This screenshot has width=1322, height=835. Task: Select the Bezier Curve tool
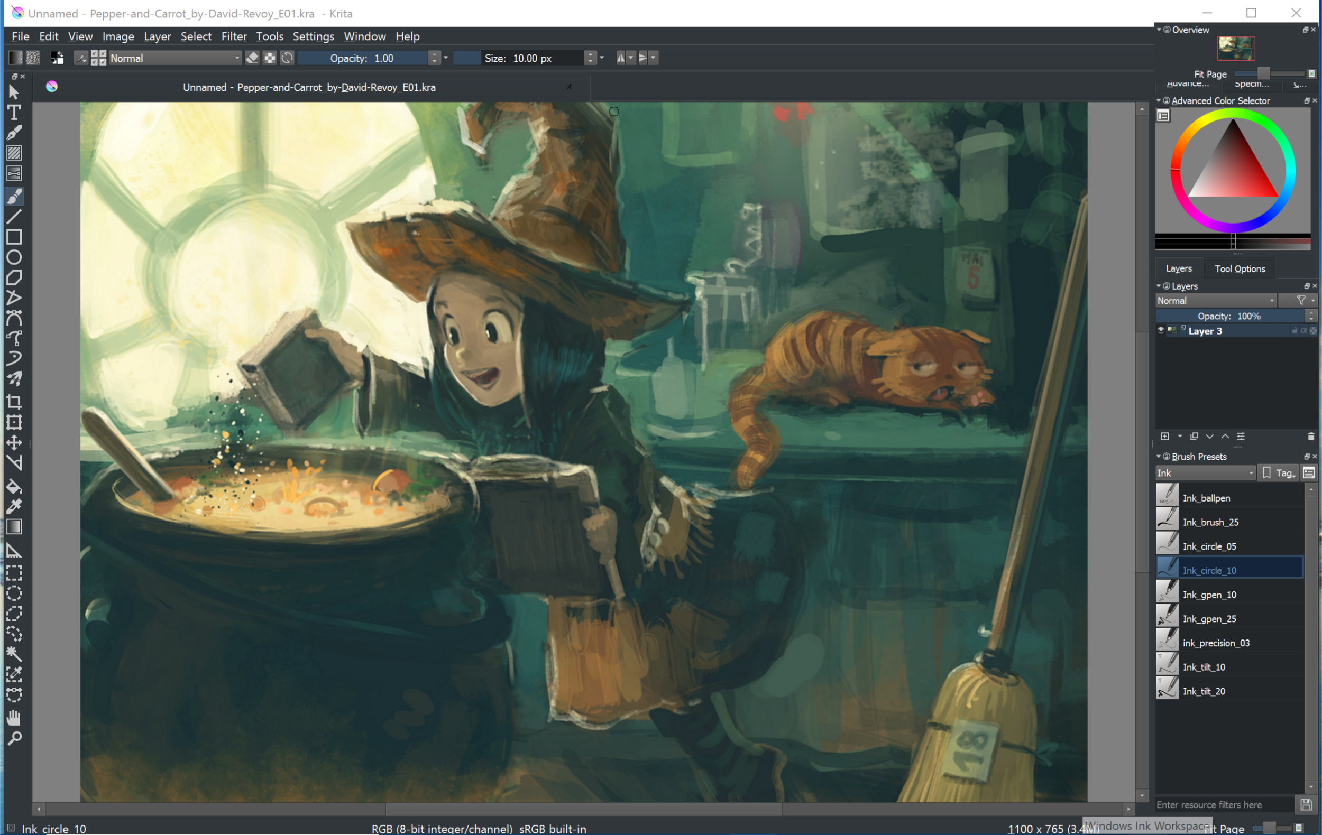pos(14,318)
